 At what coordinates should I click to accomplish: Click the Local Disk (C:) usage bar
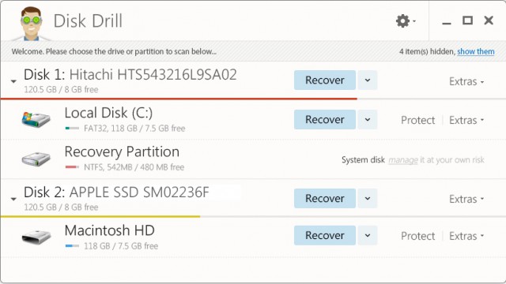click(72, 128)
